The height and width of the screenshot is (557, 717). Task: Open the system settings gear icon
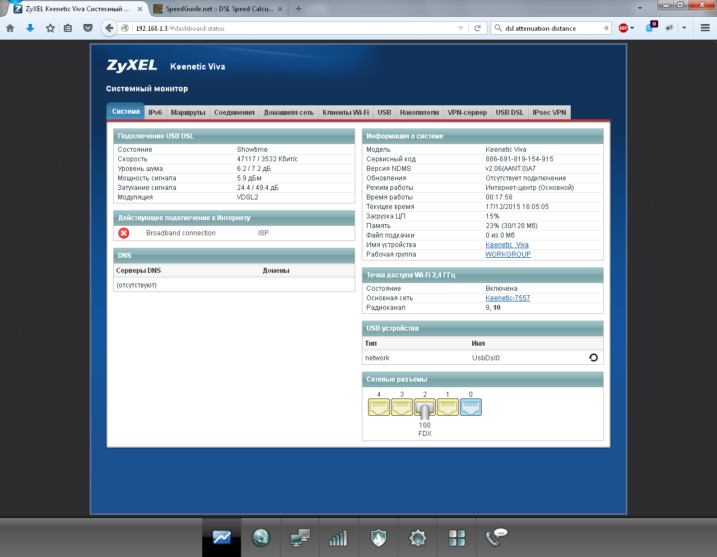pos(418,539)
